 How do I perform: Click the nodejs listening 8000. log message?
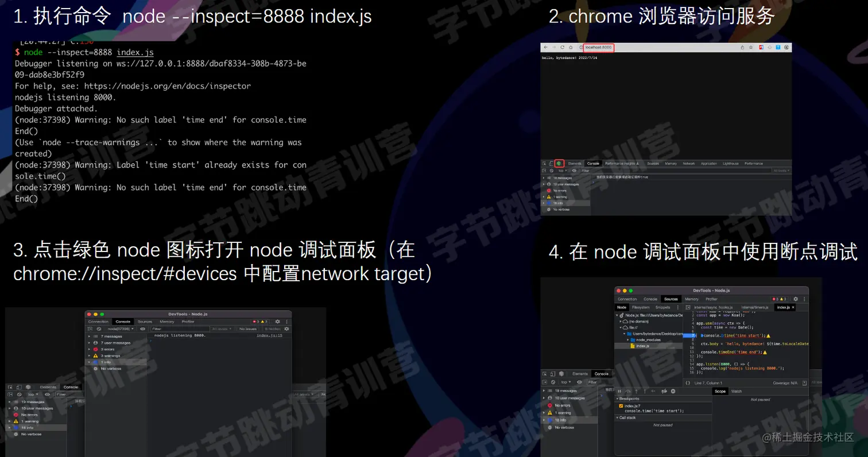pyautogui.click(x=180, y=335)
